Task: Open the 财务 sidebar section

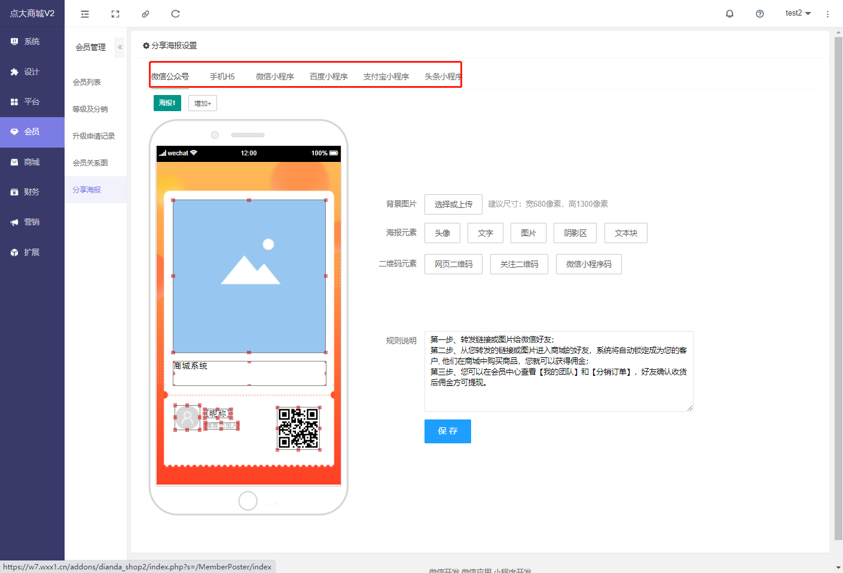Action: (32, 192)
